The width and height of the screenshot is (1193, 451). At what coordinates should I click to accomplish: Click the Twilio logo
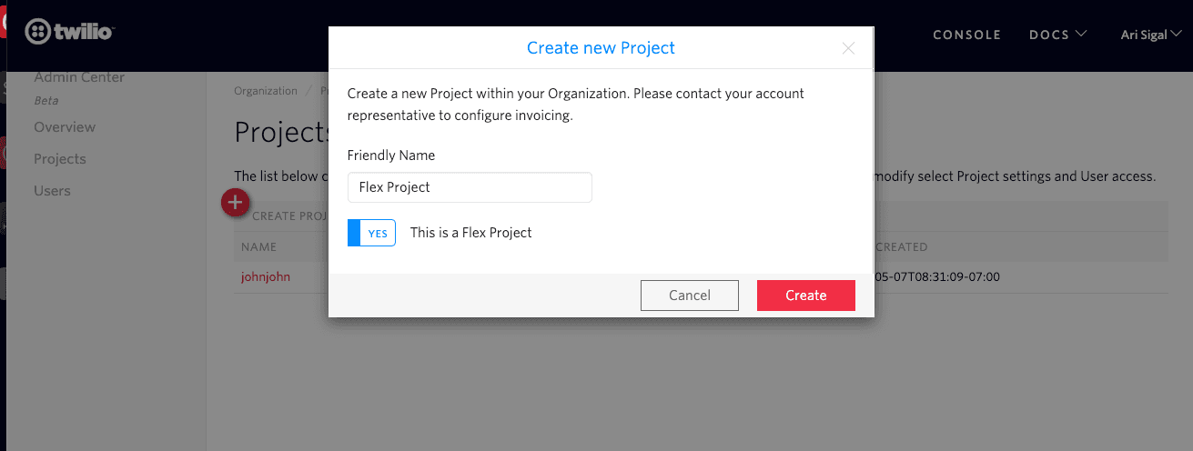point(69,32)
